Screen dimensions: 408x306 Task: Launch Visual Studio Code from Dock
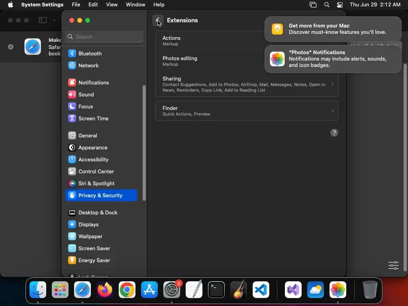click(x=261, y=290)
